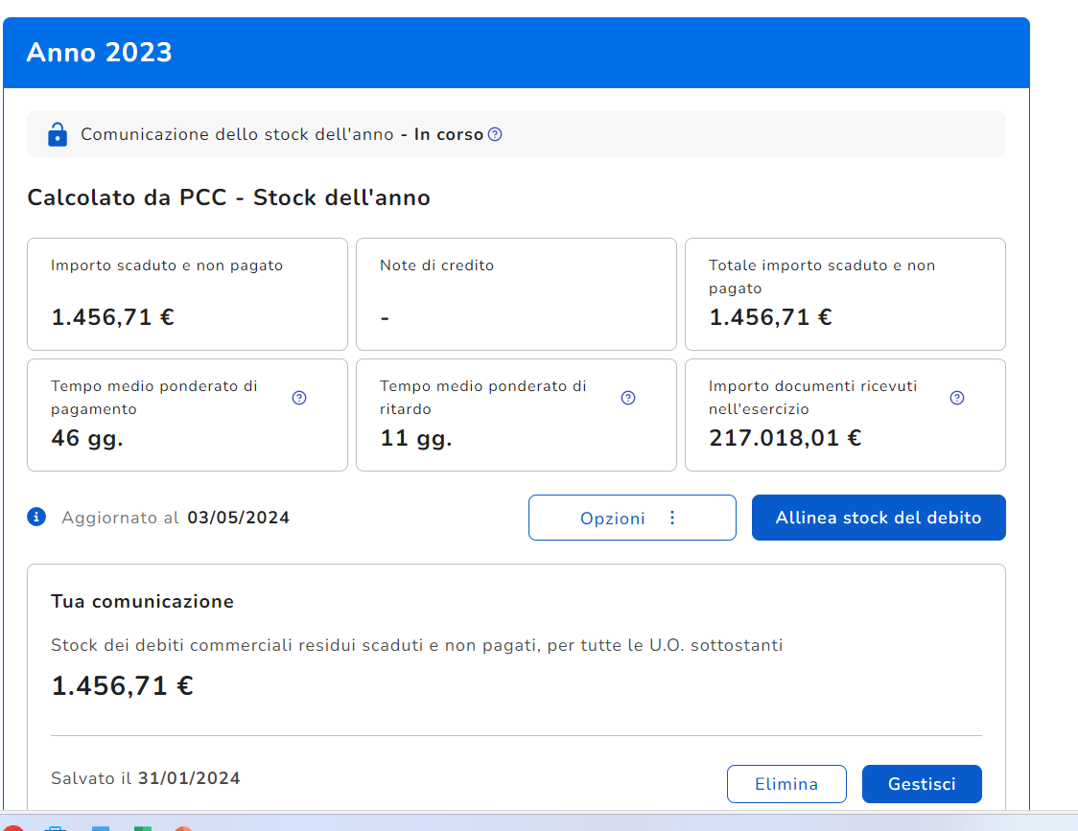Select the 217.018,01 € amount

pyautogui.click(x=785, y=439)
